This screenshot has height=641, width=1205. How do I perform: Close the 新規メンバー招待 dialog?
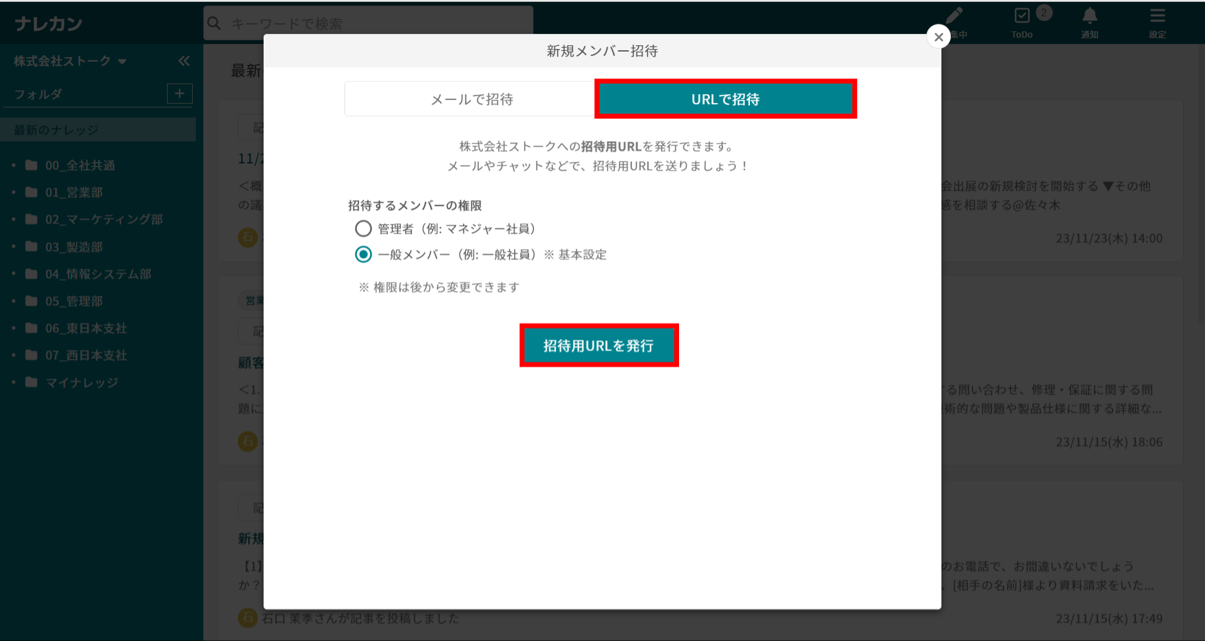pos(938,37)
